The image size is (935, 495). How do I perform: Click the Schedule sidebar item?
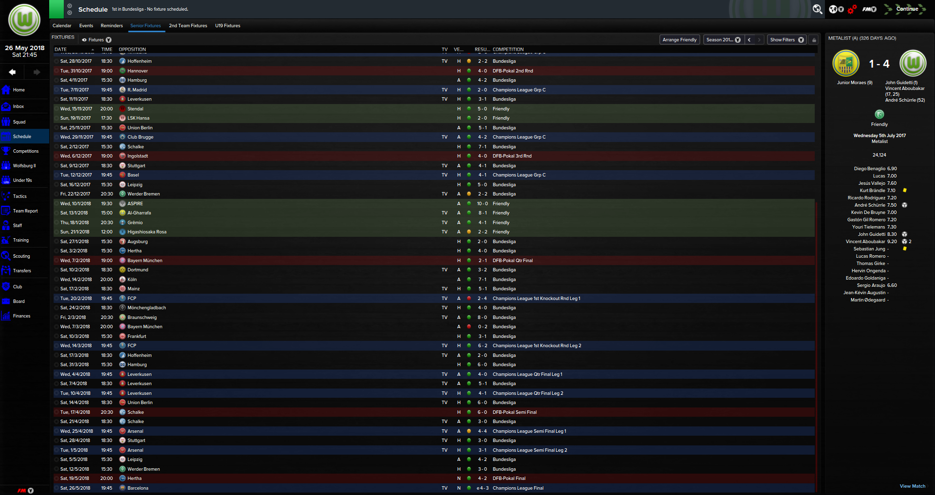pos(24,137)
